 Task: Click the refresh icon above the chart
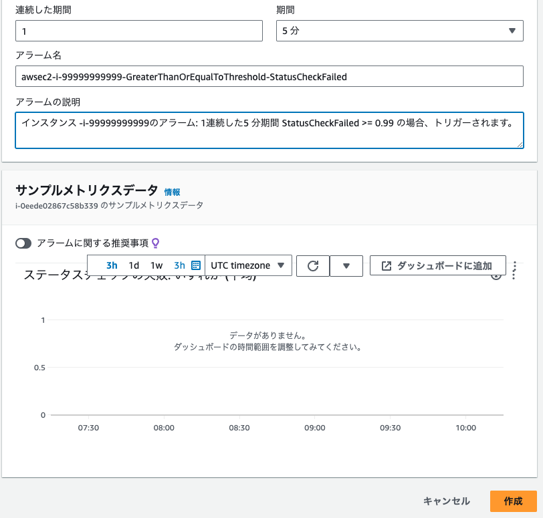[x=312, y=265]
